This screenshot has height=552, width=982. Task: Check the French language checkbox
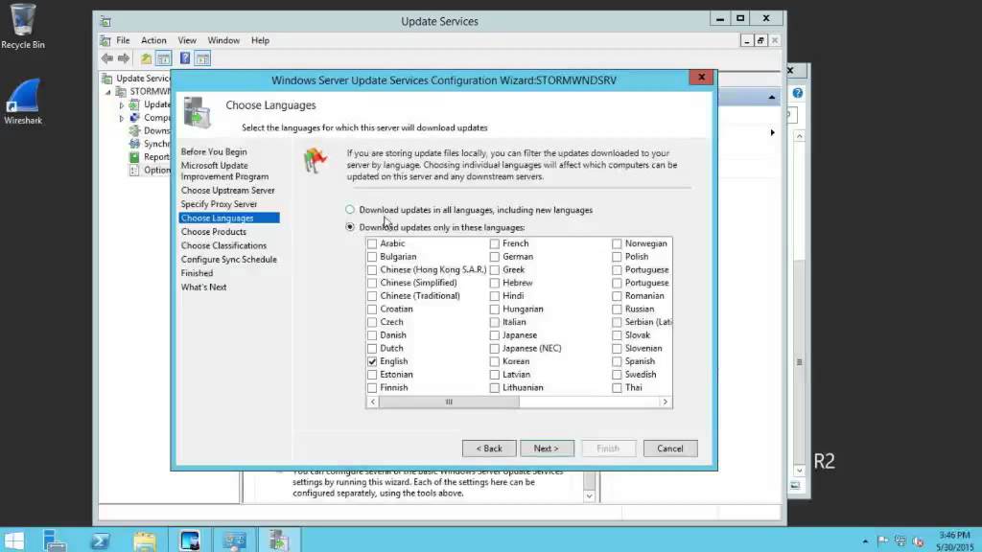pos(495,243)
